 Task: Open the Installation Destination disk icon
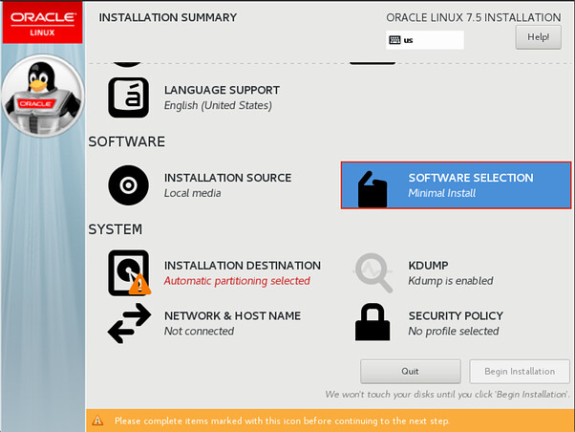129,272
